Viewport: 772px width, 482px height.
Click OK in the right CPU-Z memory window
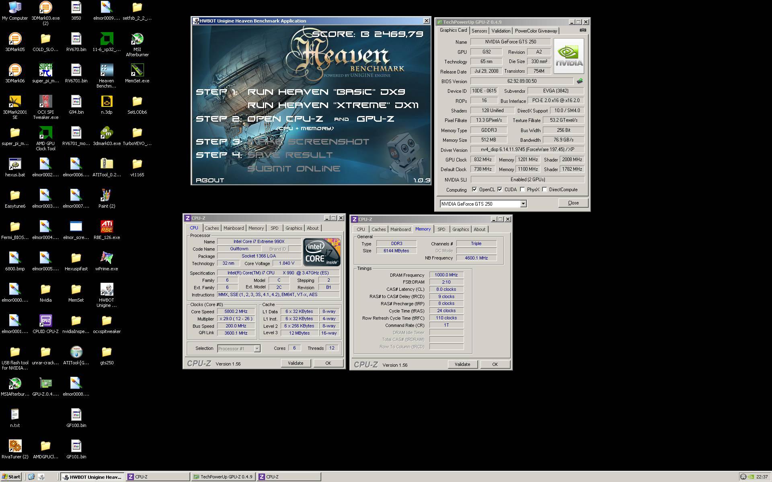[x=495, y=364]
